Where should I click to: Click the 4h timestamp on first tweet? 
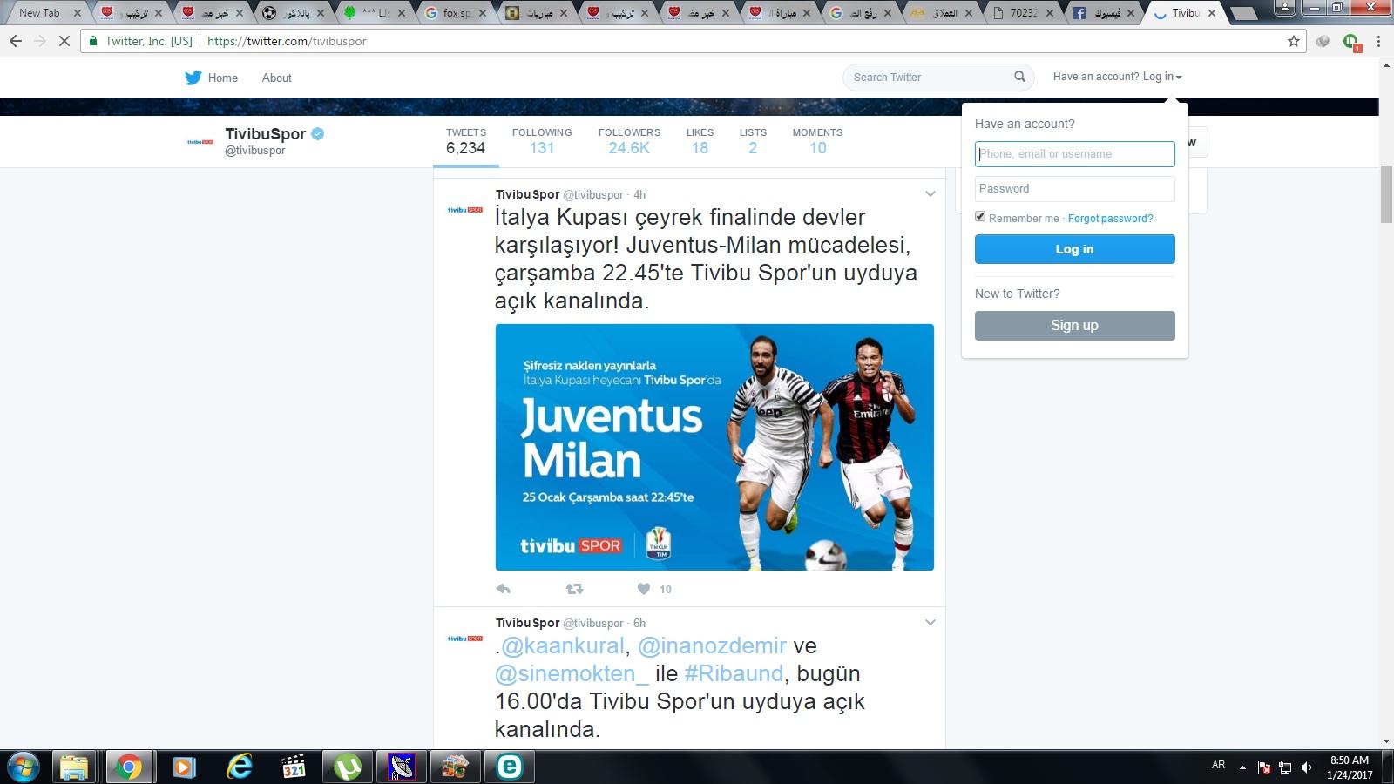click(x=639, y=194)
